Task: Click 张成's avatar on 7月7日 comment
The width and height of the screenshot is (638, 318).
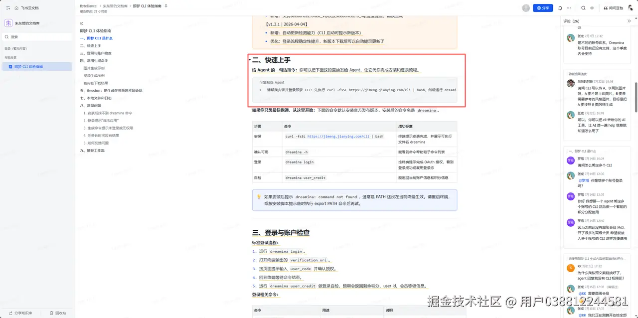Action: [x=571, y=38]
